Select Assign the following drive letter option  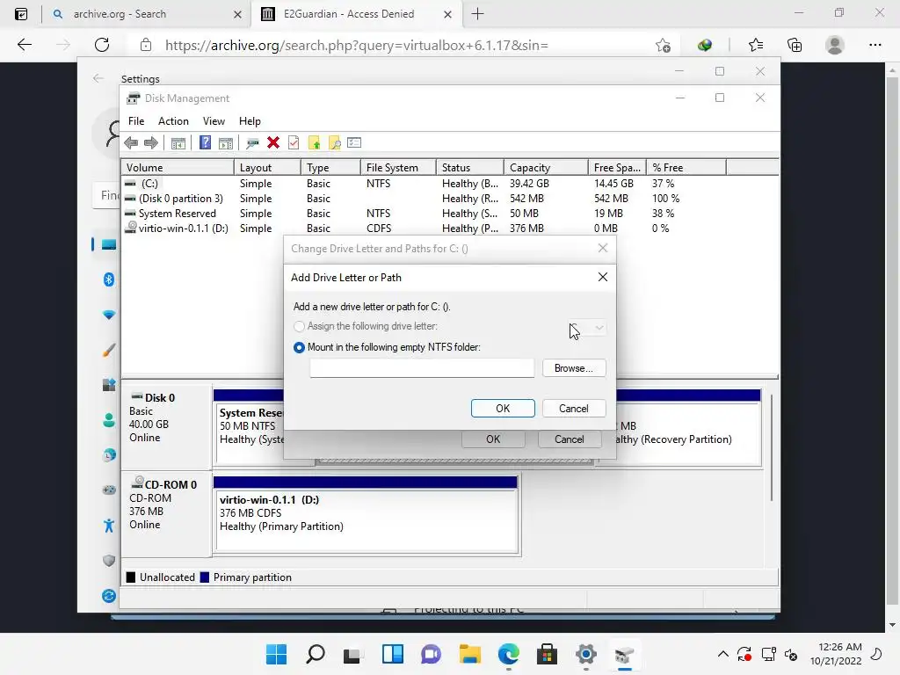coord(299,326)
